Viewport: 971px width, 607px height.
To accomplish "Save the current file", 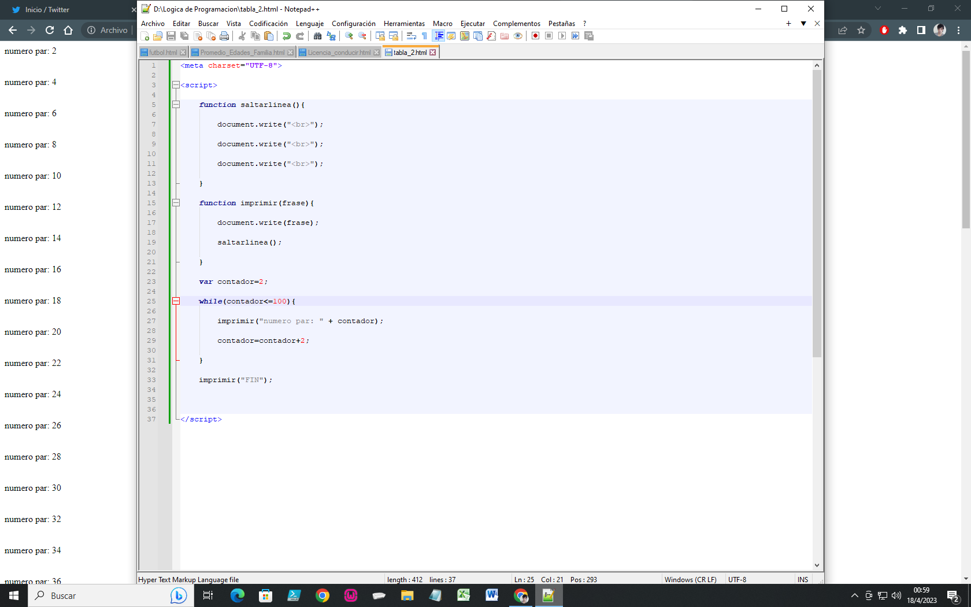I will pos(171,36).
